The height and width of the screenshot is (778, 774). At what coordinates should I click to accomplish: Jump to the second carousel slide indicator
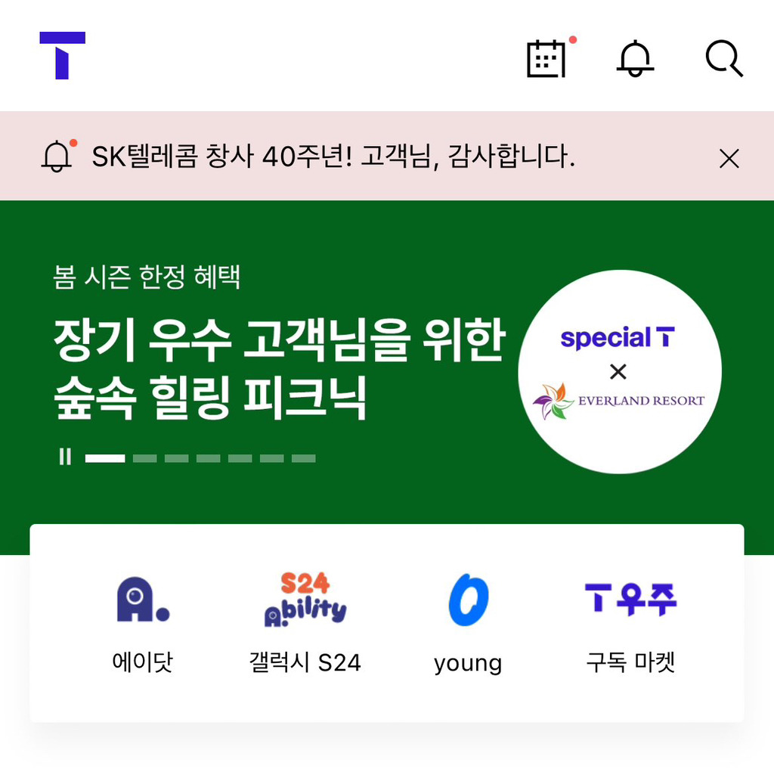tap(145, 458)
